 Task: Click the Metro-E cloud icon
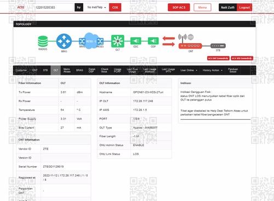[91, 41]
